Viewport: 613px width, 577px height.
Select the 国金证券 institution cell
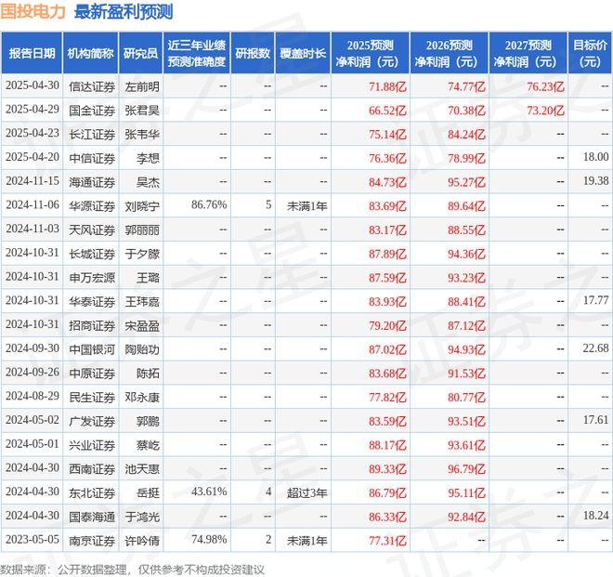pyautogui.click(x=92, y=111)
